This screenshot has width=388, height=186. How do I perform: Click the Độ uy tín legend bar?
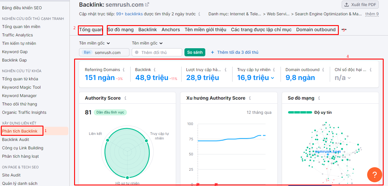(300, 112)
